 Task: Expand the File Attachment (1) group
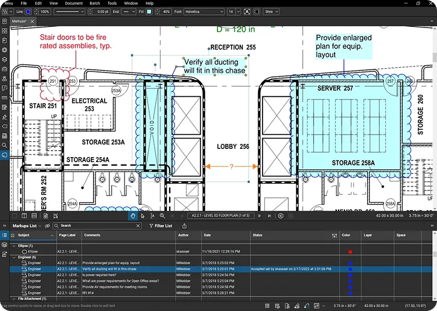14,299
